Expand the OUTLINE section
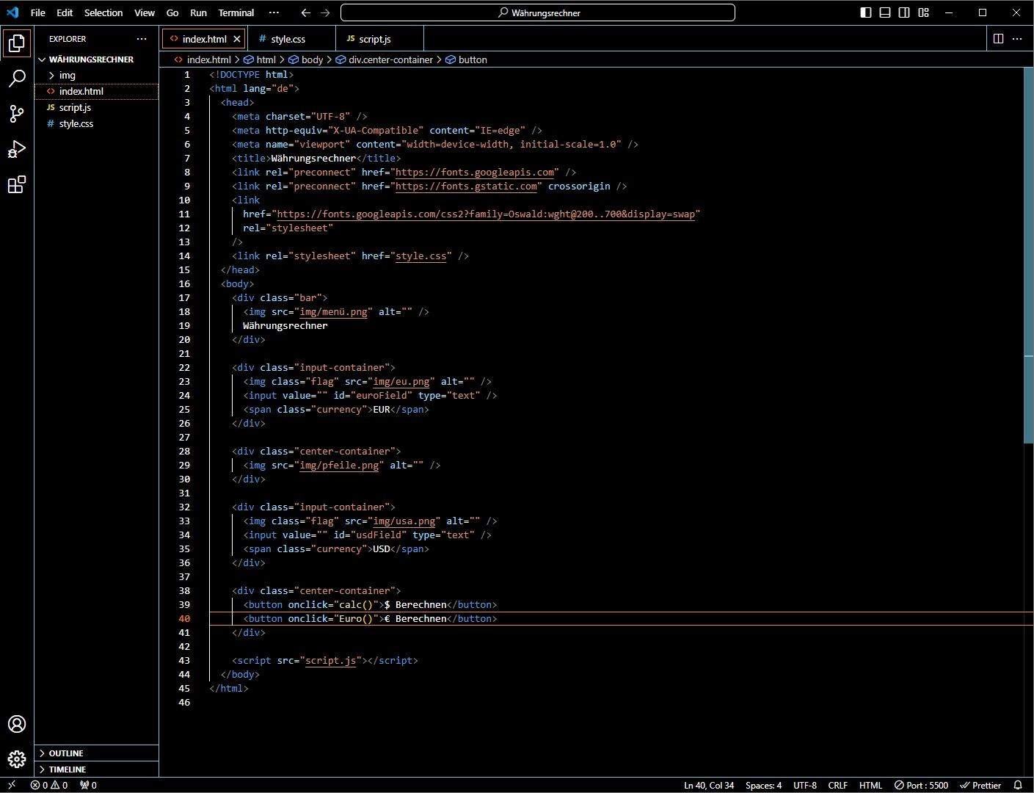 coord(96,753)
